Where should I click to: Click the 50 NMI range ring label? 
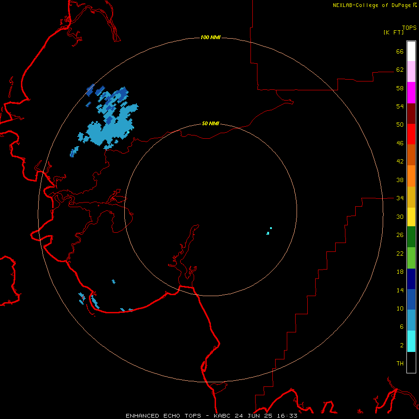click(210, 123)
